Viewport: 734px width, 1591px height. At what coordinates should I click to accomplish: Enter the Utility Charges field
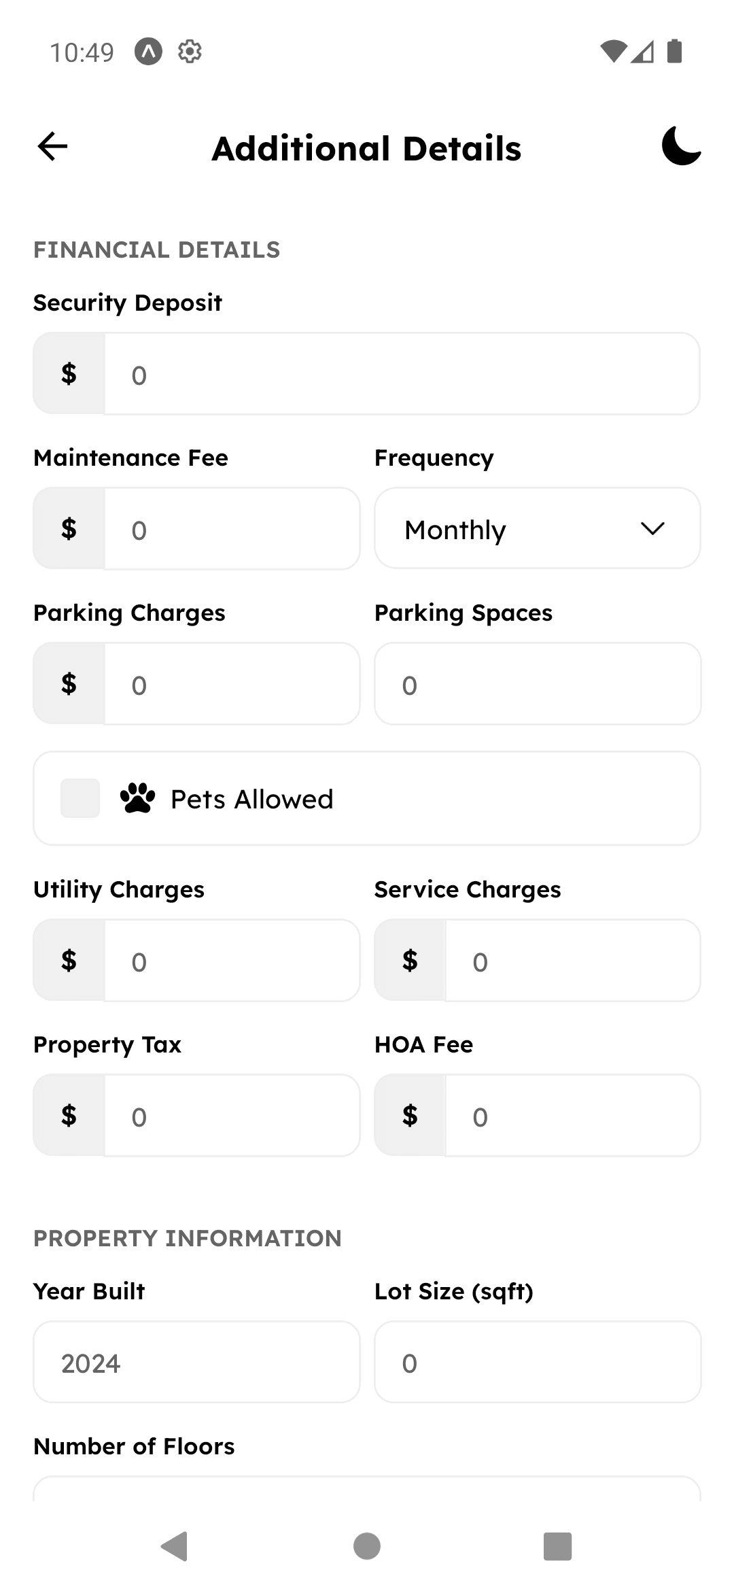click(231, 961)
